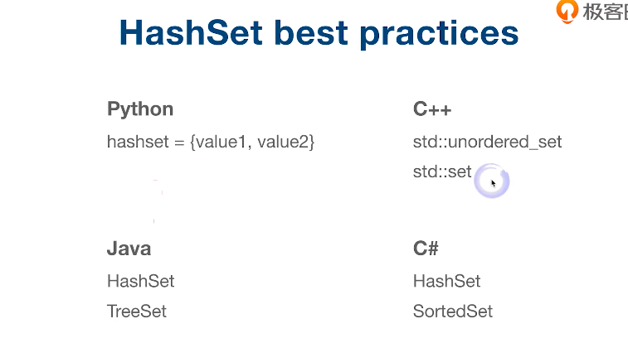
Task: Click the SortedSet entry under C#
Action: (453, 312)
